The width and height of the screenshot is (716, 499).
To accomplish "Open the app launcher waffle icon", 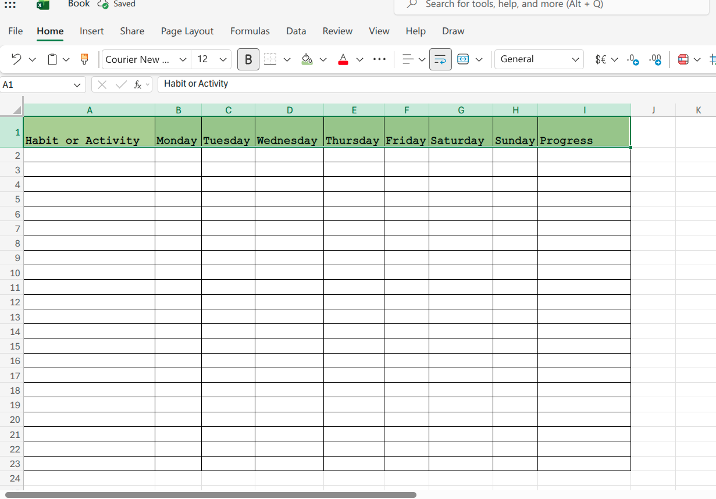I will 10,4.
